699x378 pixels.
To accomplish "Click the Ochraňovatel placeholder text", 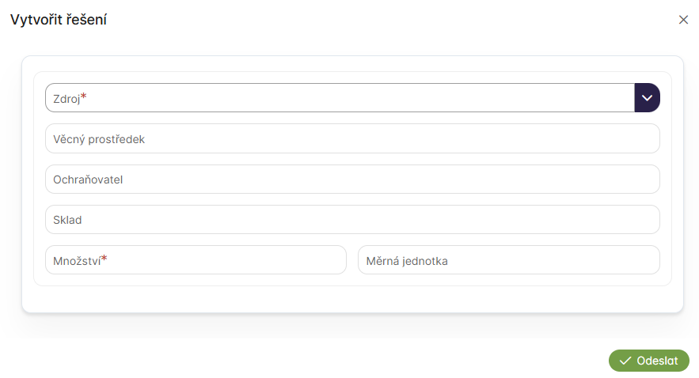I will [88, 180].
